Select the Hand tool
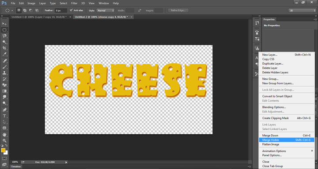This screenshot has width=318, height=169. click(4, 134)
